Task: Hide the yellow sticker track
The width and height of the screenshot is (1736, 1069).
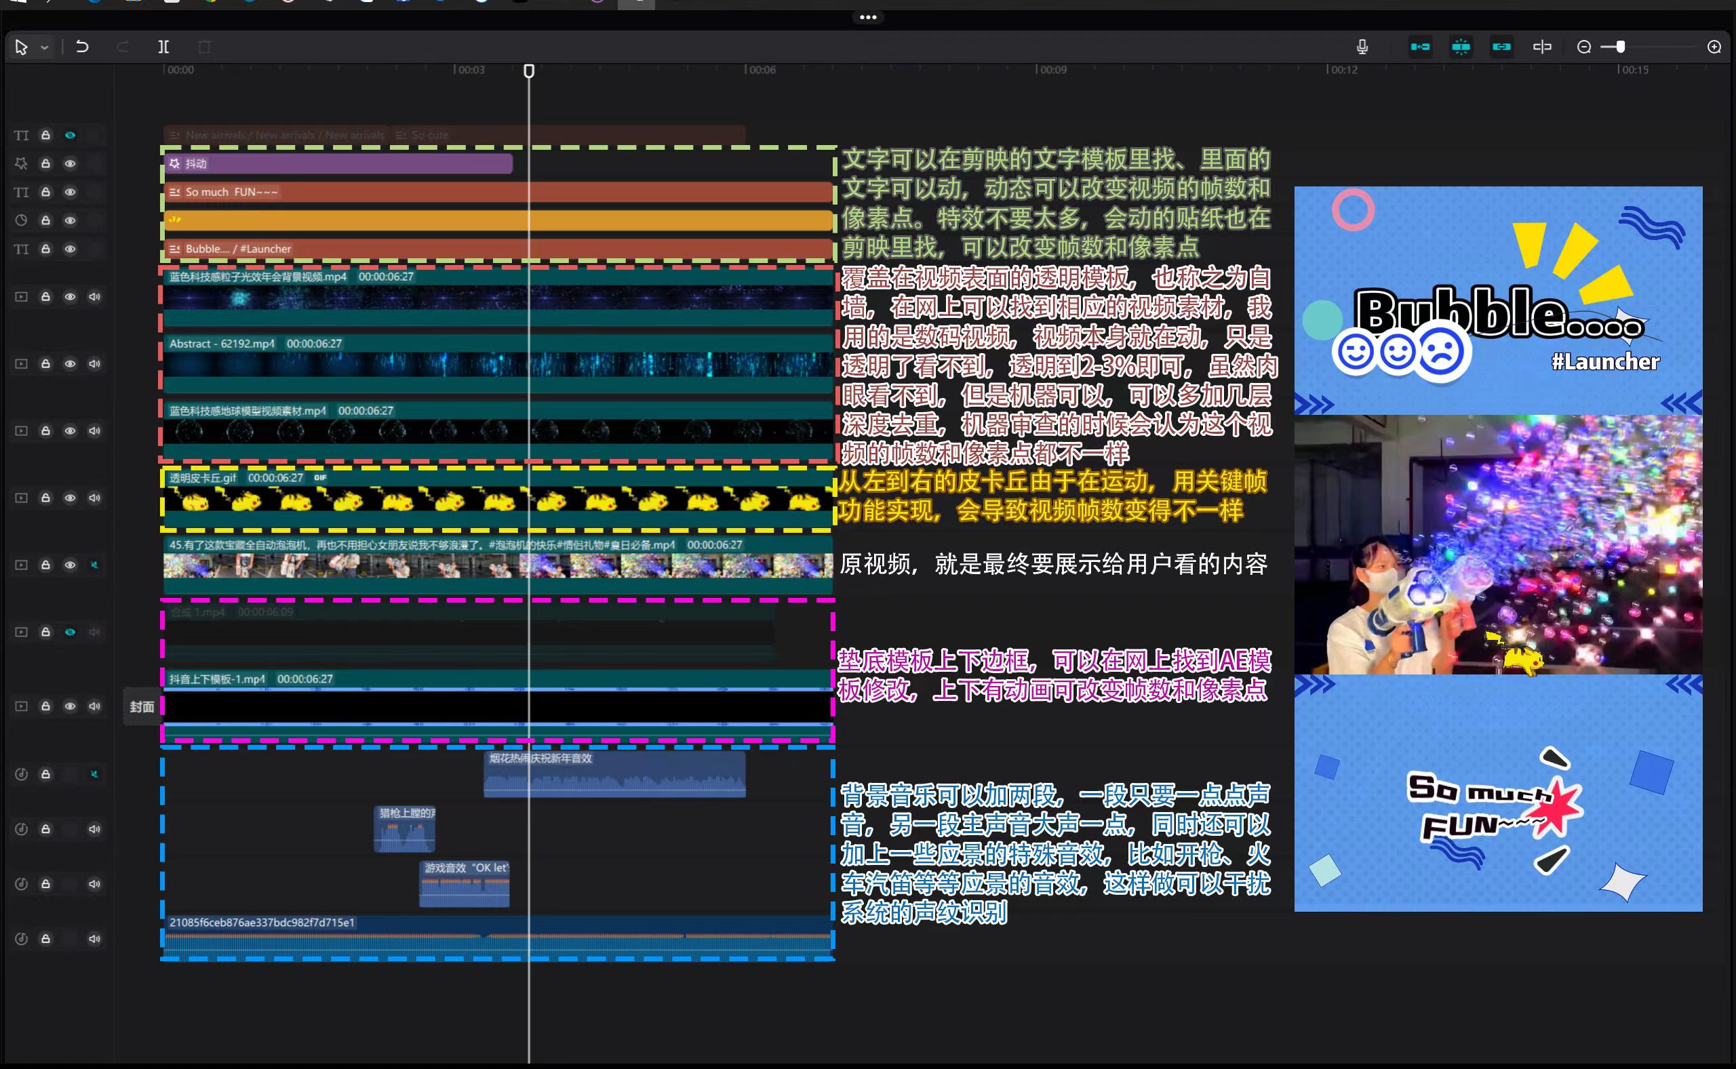Action: [70, 220]
